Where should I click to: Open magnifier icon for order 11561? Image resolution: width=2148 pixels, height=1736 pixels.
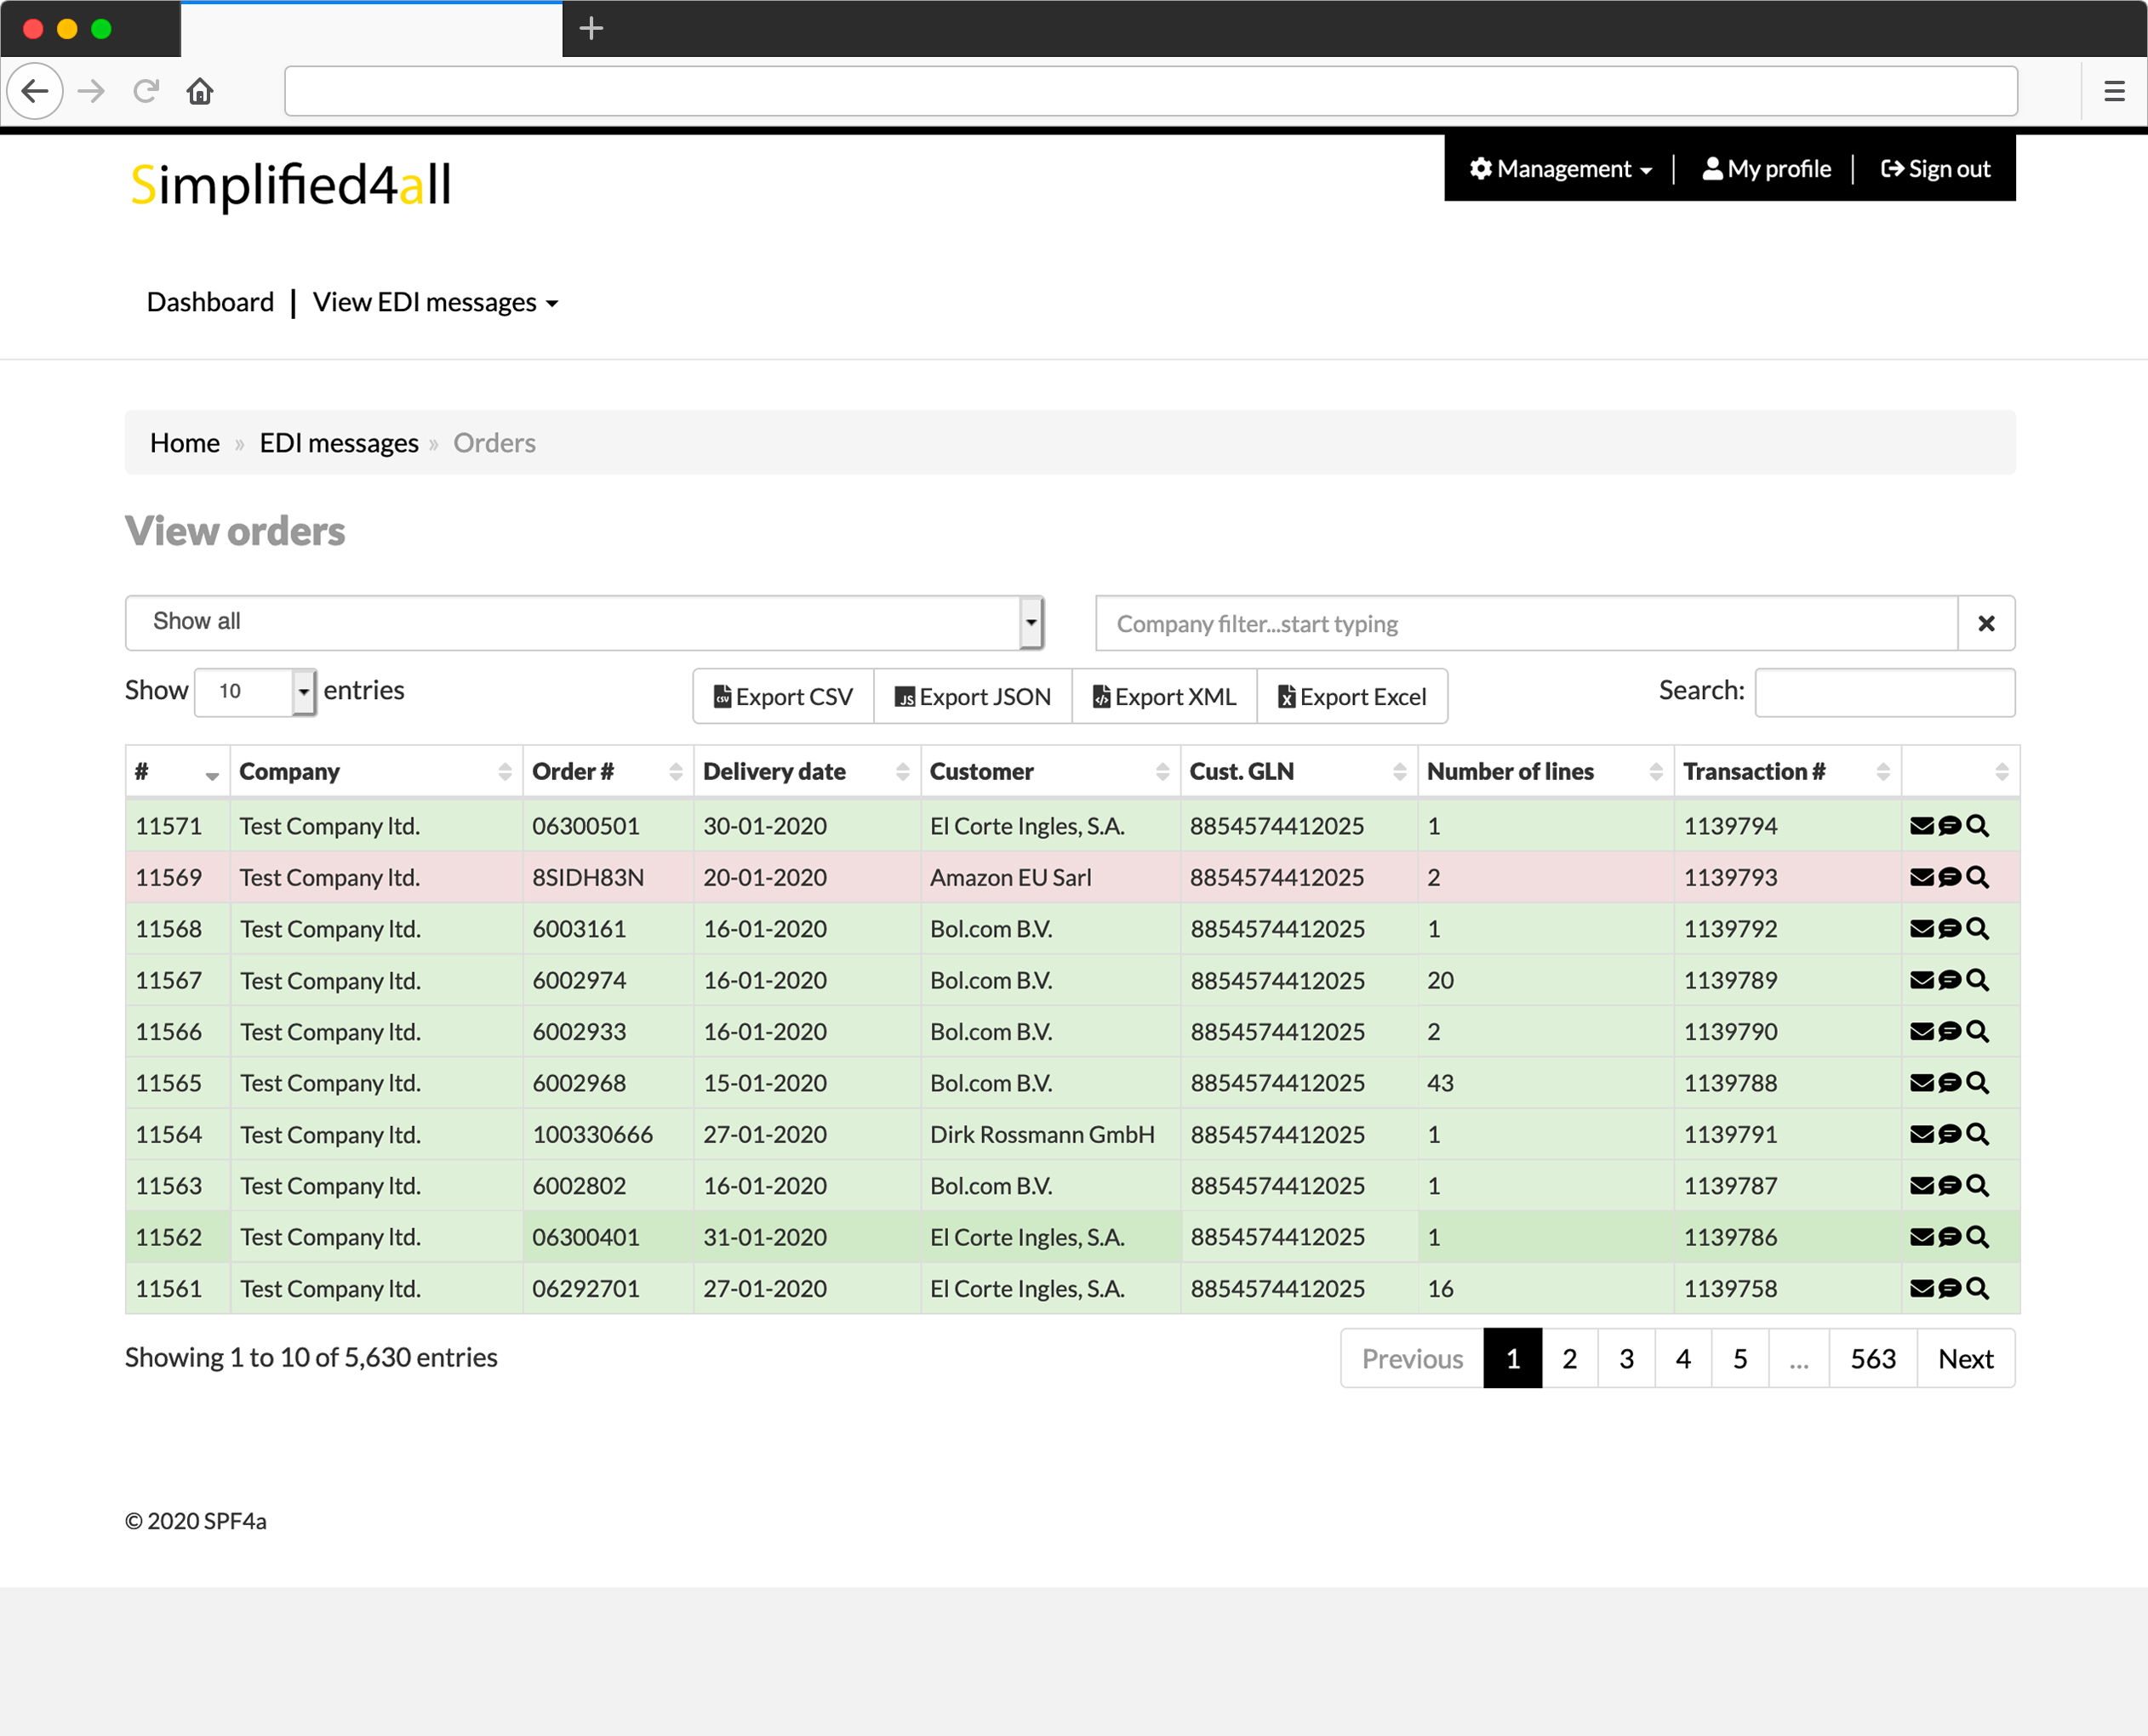click(x=1976, y=1288)
